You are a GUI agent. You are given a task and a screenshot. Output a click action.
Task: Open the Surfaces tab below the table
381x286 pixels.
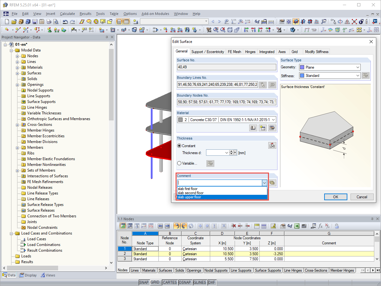(165, 270)
